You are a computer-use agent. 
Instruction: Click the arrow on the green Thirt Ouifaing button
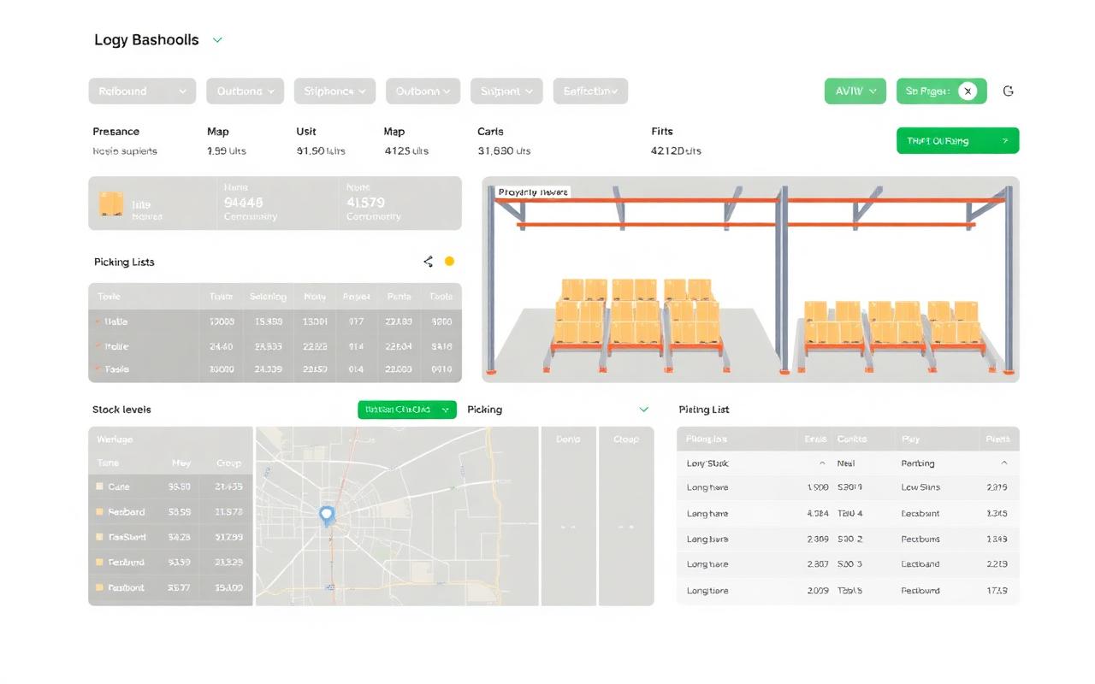pyautogui.click(x=1004, y=141)
